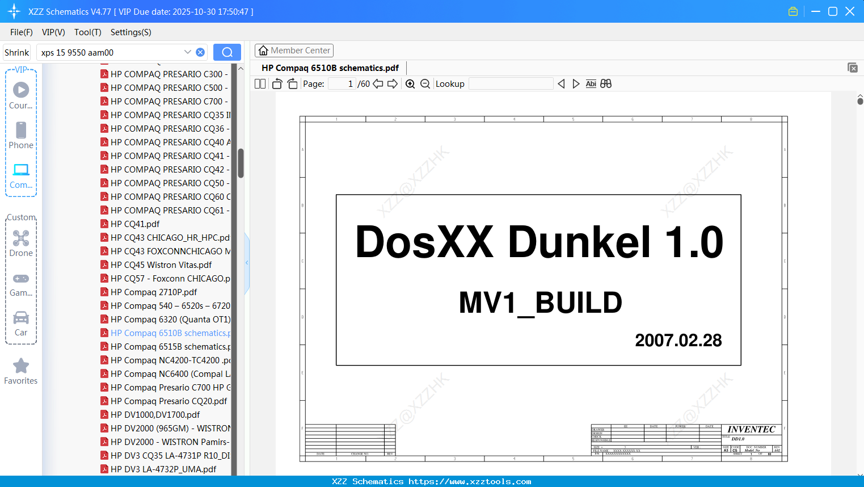Open the Drone category
Viewport: 864px width, 487px height.
click(21, 244)
